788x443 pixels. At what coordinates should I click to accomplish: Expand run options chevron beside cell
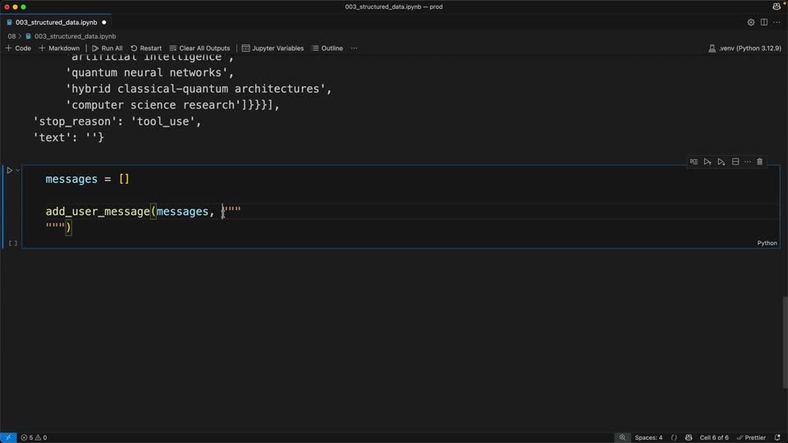pos(17,171)
